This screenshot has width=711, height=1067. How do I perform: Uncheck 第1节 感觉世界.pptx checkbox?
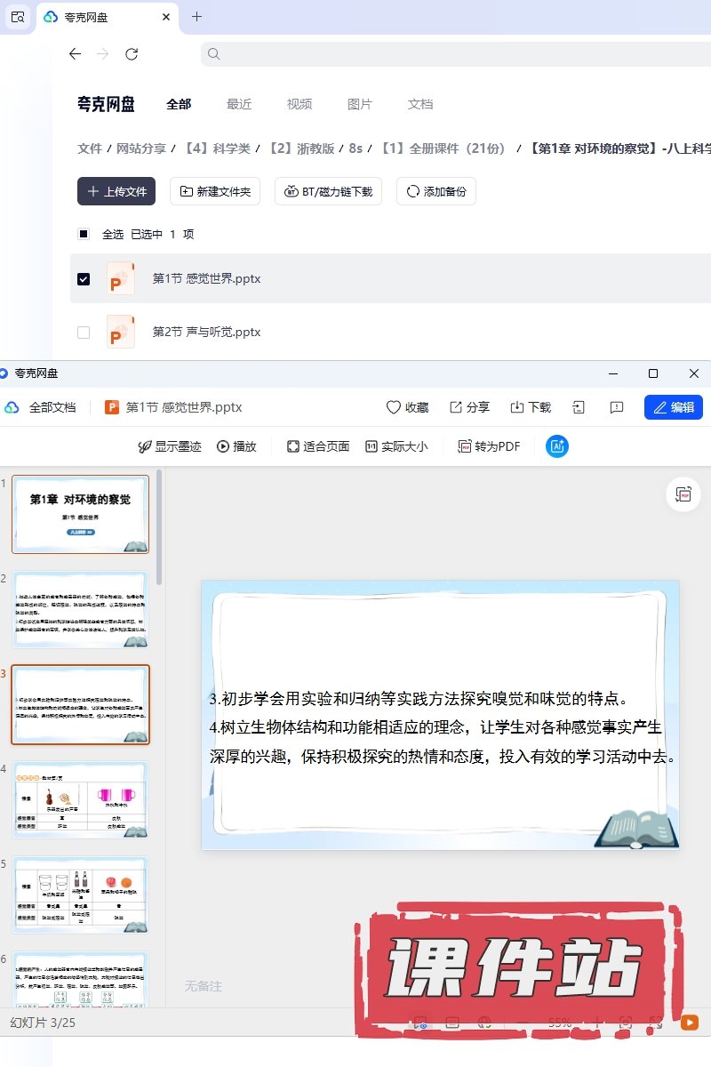(84, 278)
